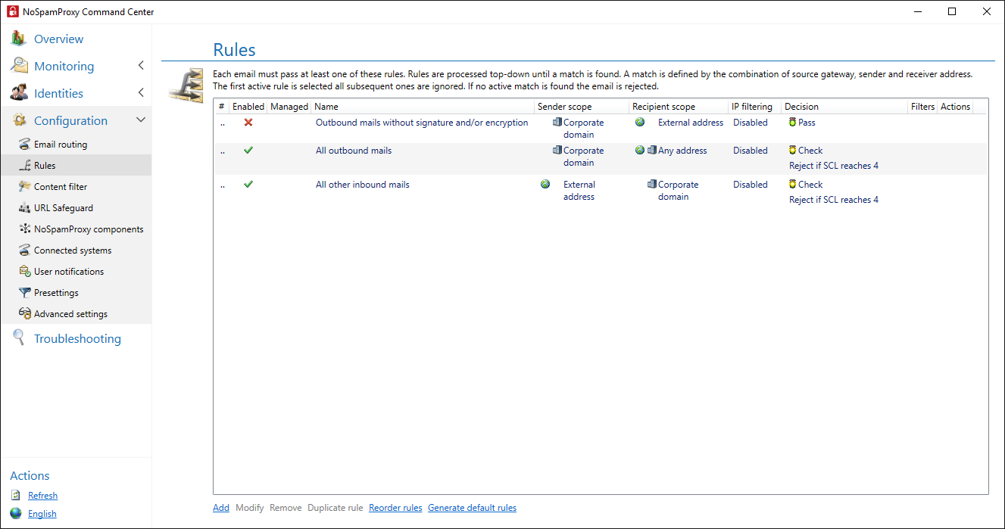Click the globe icon in inbound sender scope

545,185
